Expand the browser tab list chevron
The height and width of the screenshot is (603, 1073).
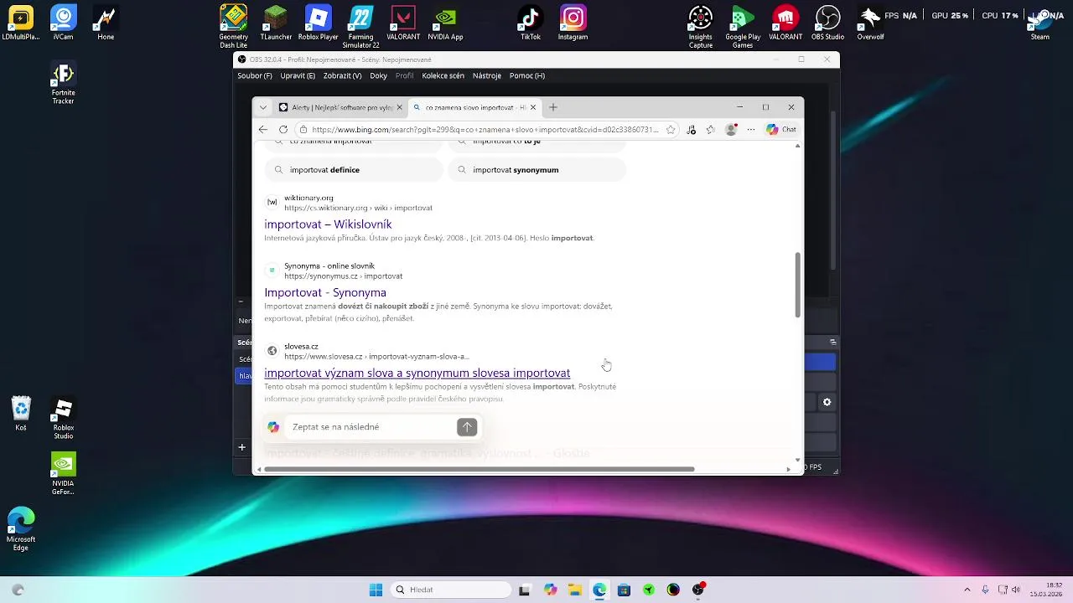coord(263,107)
